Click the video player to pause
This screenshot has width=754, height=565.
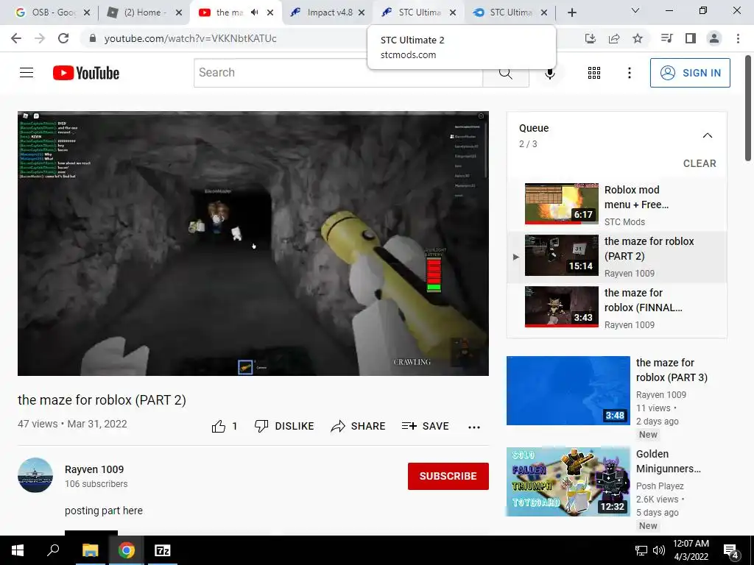coord(253,244)
